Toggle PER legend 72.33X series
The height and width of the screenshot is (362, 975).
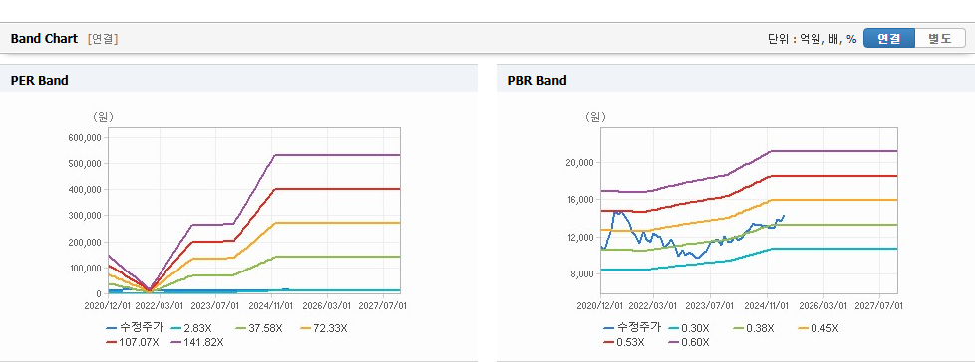pos(323,327)
